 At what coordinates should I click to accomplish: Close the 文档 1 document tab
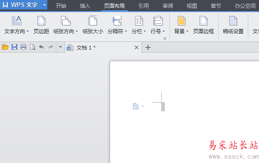pos(136,48)
